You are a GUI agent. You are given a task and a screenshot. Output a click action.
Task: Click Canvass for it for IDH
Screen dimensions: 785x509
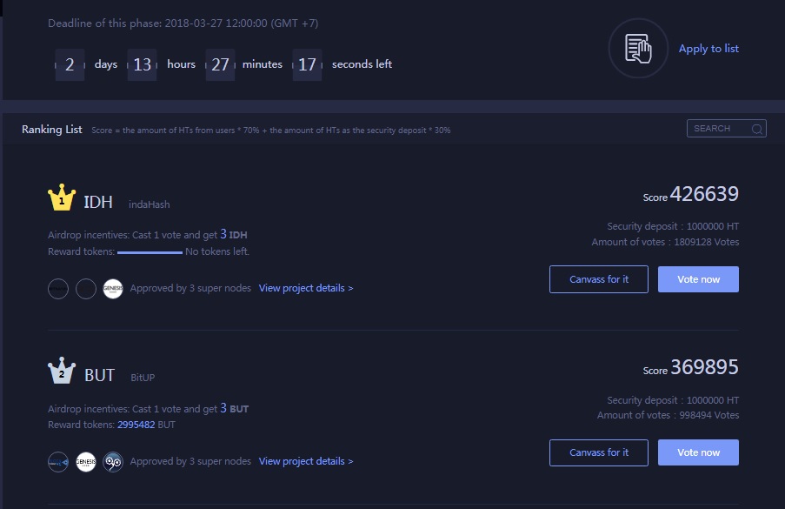[x=599, y=279]
